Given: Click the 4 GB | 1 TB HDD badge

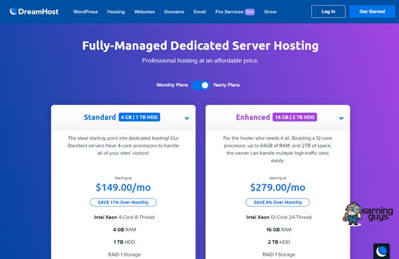Looking at the screenshot, I should click(139, 117).
